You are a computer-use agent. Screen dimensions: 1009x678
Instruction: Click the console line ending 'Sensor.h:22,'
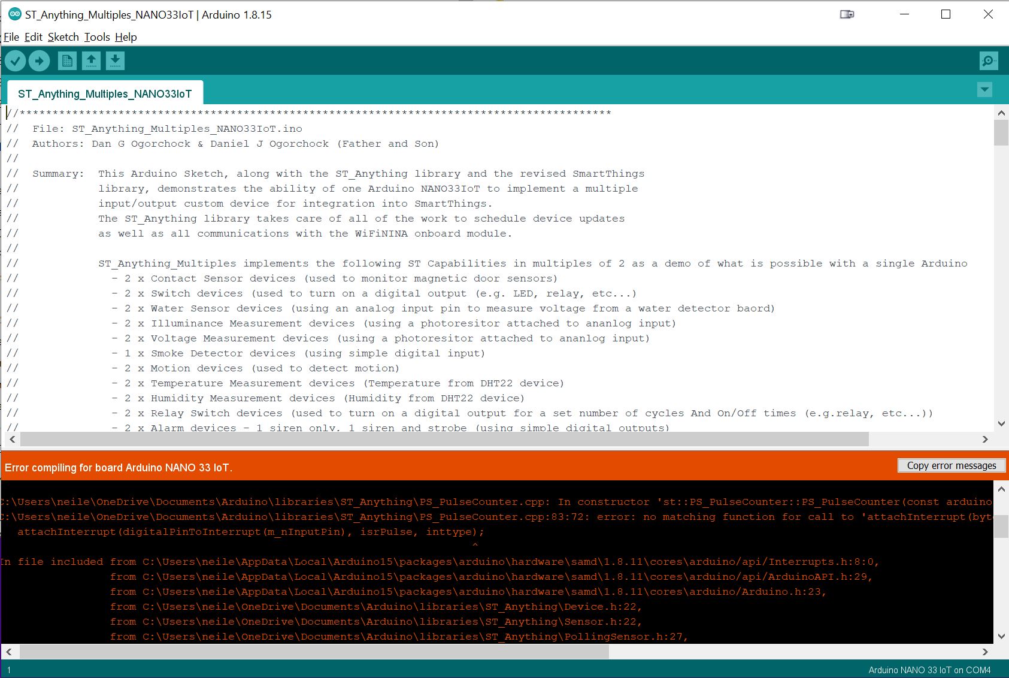click(376, 622)
